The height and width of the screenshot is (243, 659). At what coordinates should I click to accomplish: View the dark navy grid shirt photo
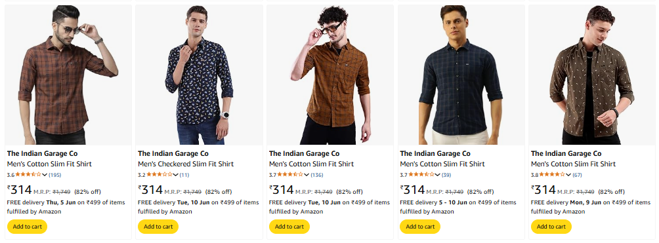(x=461, y=75)
